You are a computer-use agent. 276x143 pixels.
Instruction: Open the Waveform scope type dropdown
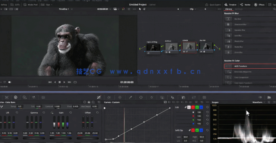click(259, 102)
